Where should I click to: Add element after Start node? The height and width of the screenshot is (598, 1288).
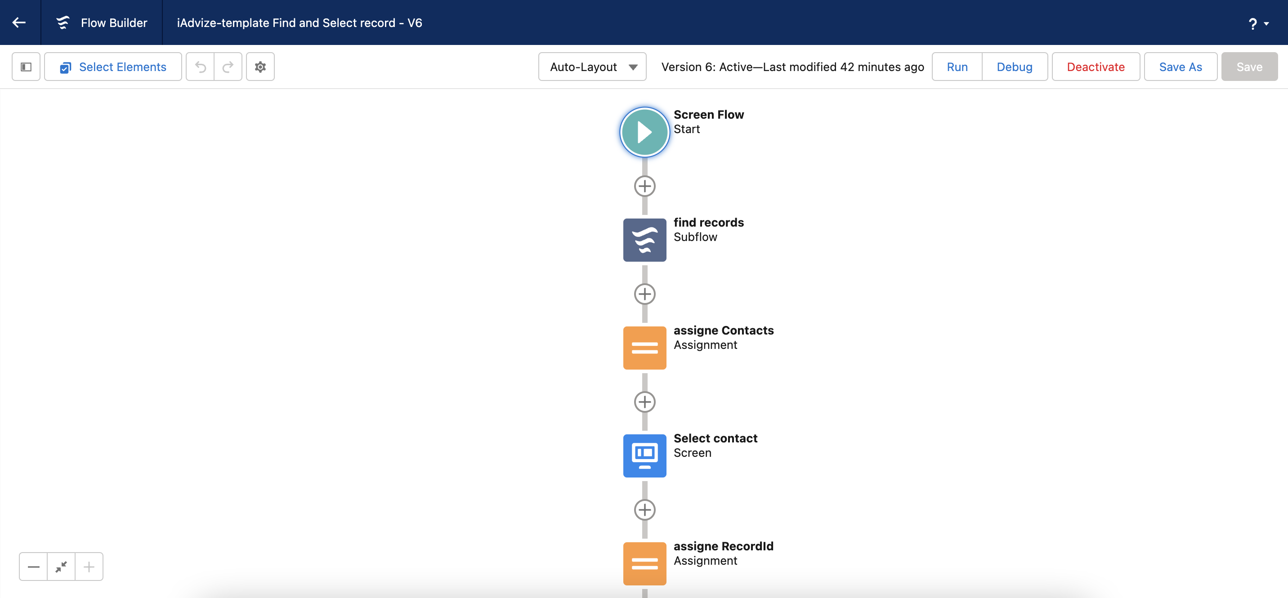click(x=644, y=186)
